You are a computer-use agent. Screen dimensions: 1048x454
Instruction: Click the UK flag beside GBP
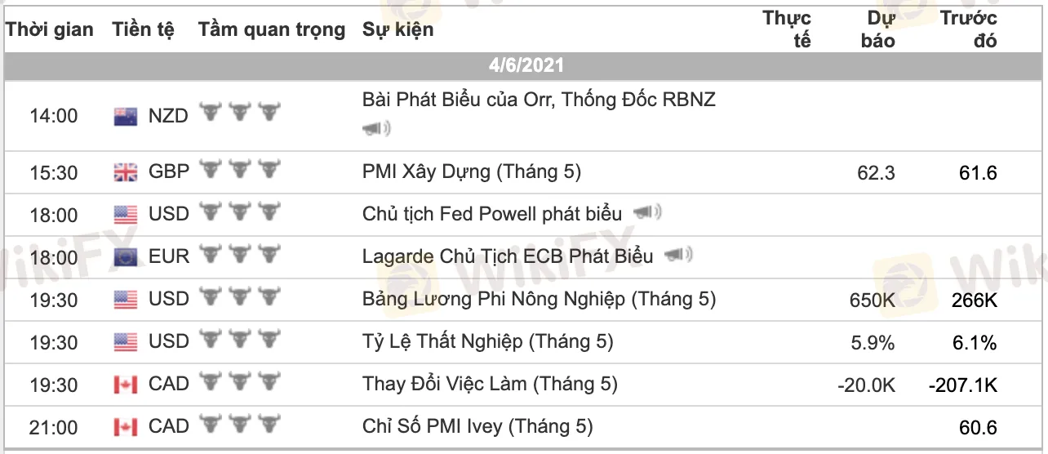[x=126, y=172]
